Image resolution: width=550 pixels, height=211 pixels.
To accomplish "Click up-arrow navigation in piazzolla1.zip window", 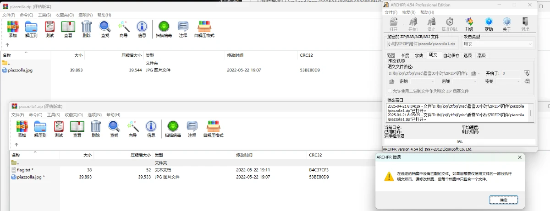I will click(x=16, y=145).
